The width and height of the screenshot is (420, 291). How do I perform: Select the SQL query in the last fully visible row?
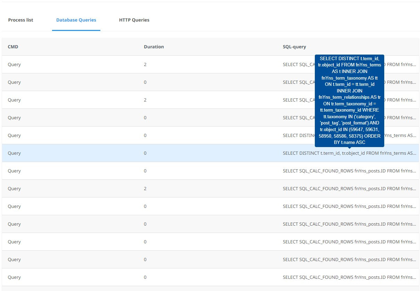pos(350,277)
